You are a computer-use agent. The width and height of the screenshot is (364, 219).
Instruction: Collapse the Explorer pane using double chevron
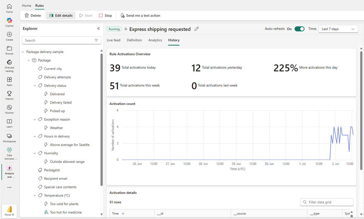(x=99, y=28)
